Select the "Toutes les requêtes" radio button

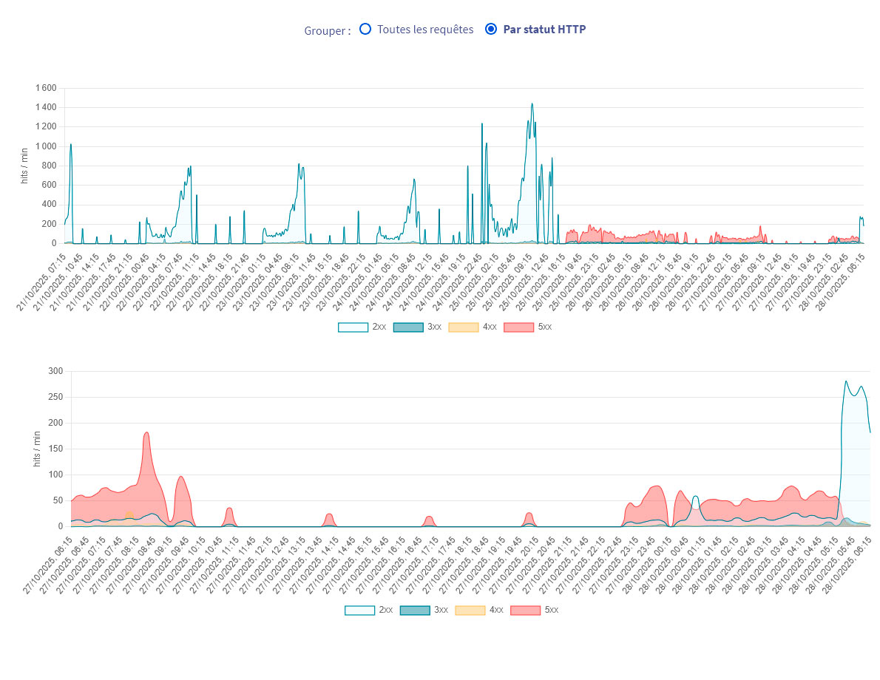pos(365,30)
